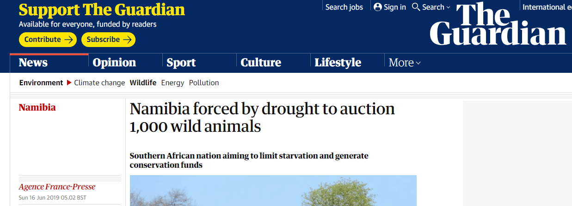Open the Climate change subsection link
572x206 pixels.
tap(99, 83)
